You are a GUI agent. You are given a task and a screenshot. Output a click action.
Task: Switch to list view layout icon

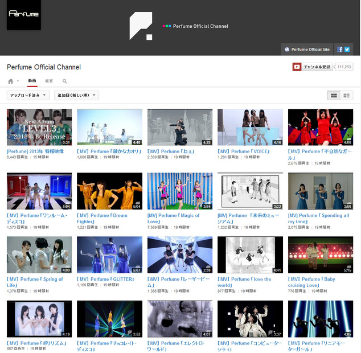(x=346, y=95)
